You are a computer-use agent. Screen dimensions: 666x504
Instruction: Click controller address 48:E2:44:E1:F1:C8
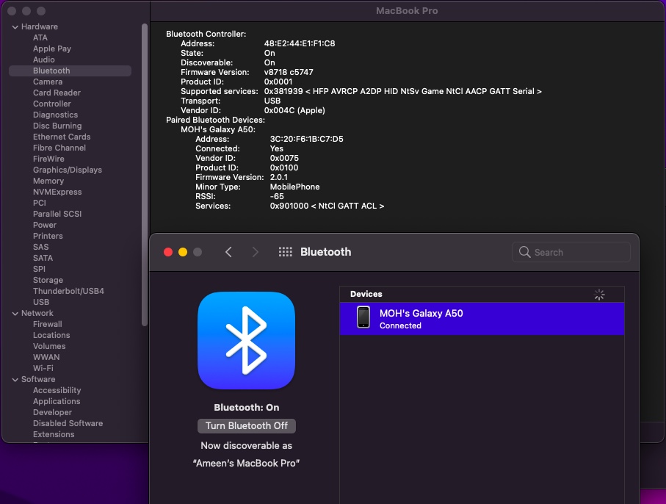click(x=300, y=44)
